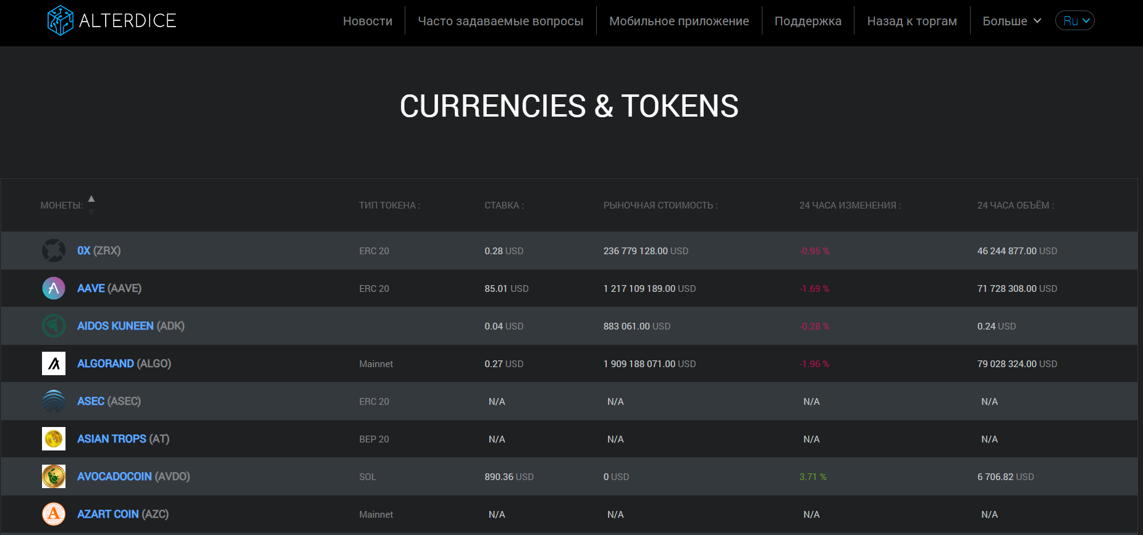Open the Поддержка page
This screenshot has height=535, width=1143.
[808, 21]
